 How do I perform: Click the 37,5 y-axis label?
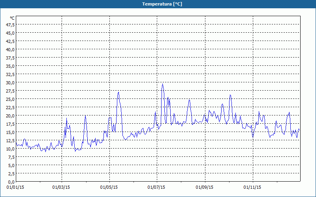[10, 58]
